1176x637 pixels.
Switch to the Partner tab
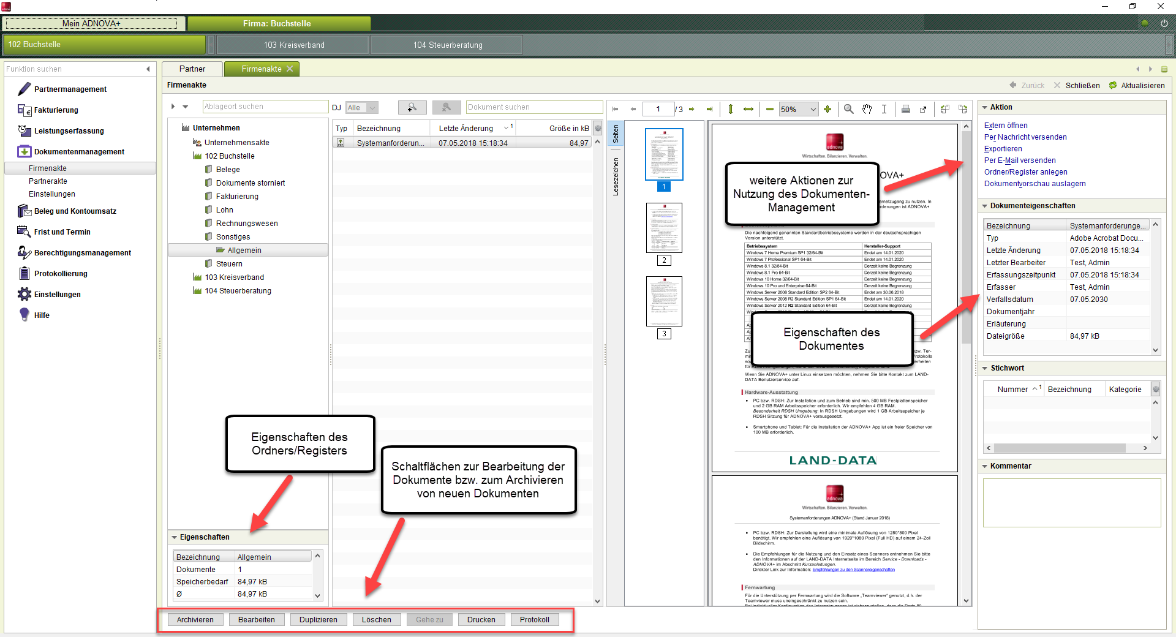(x=192, y=69)
